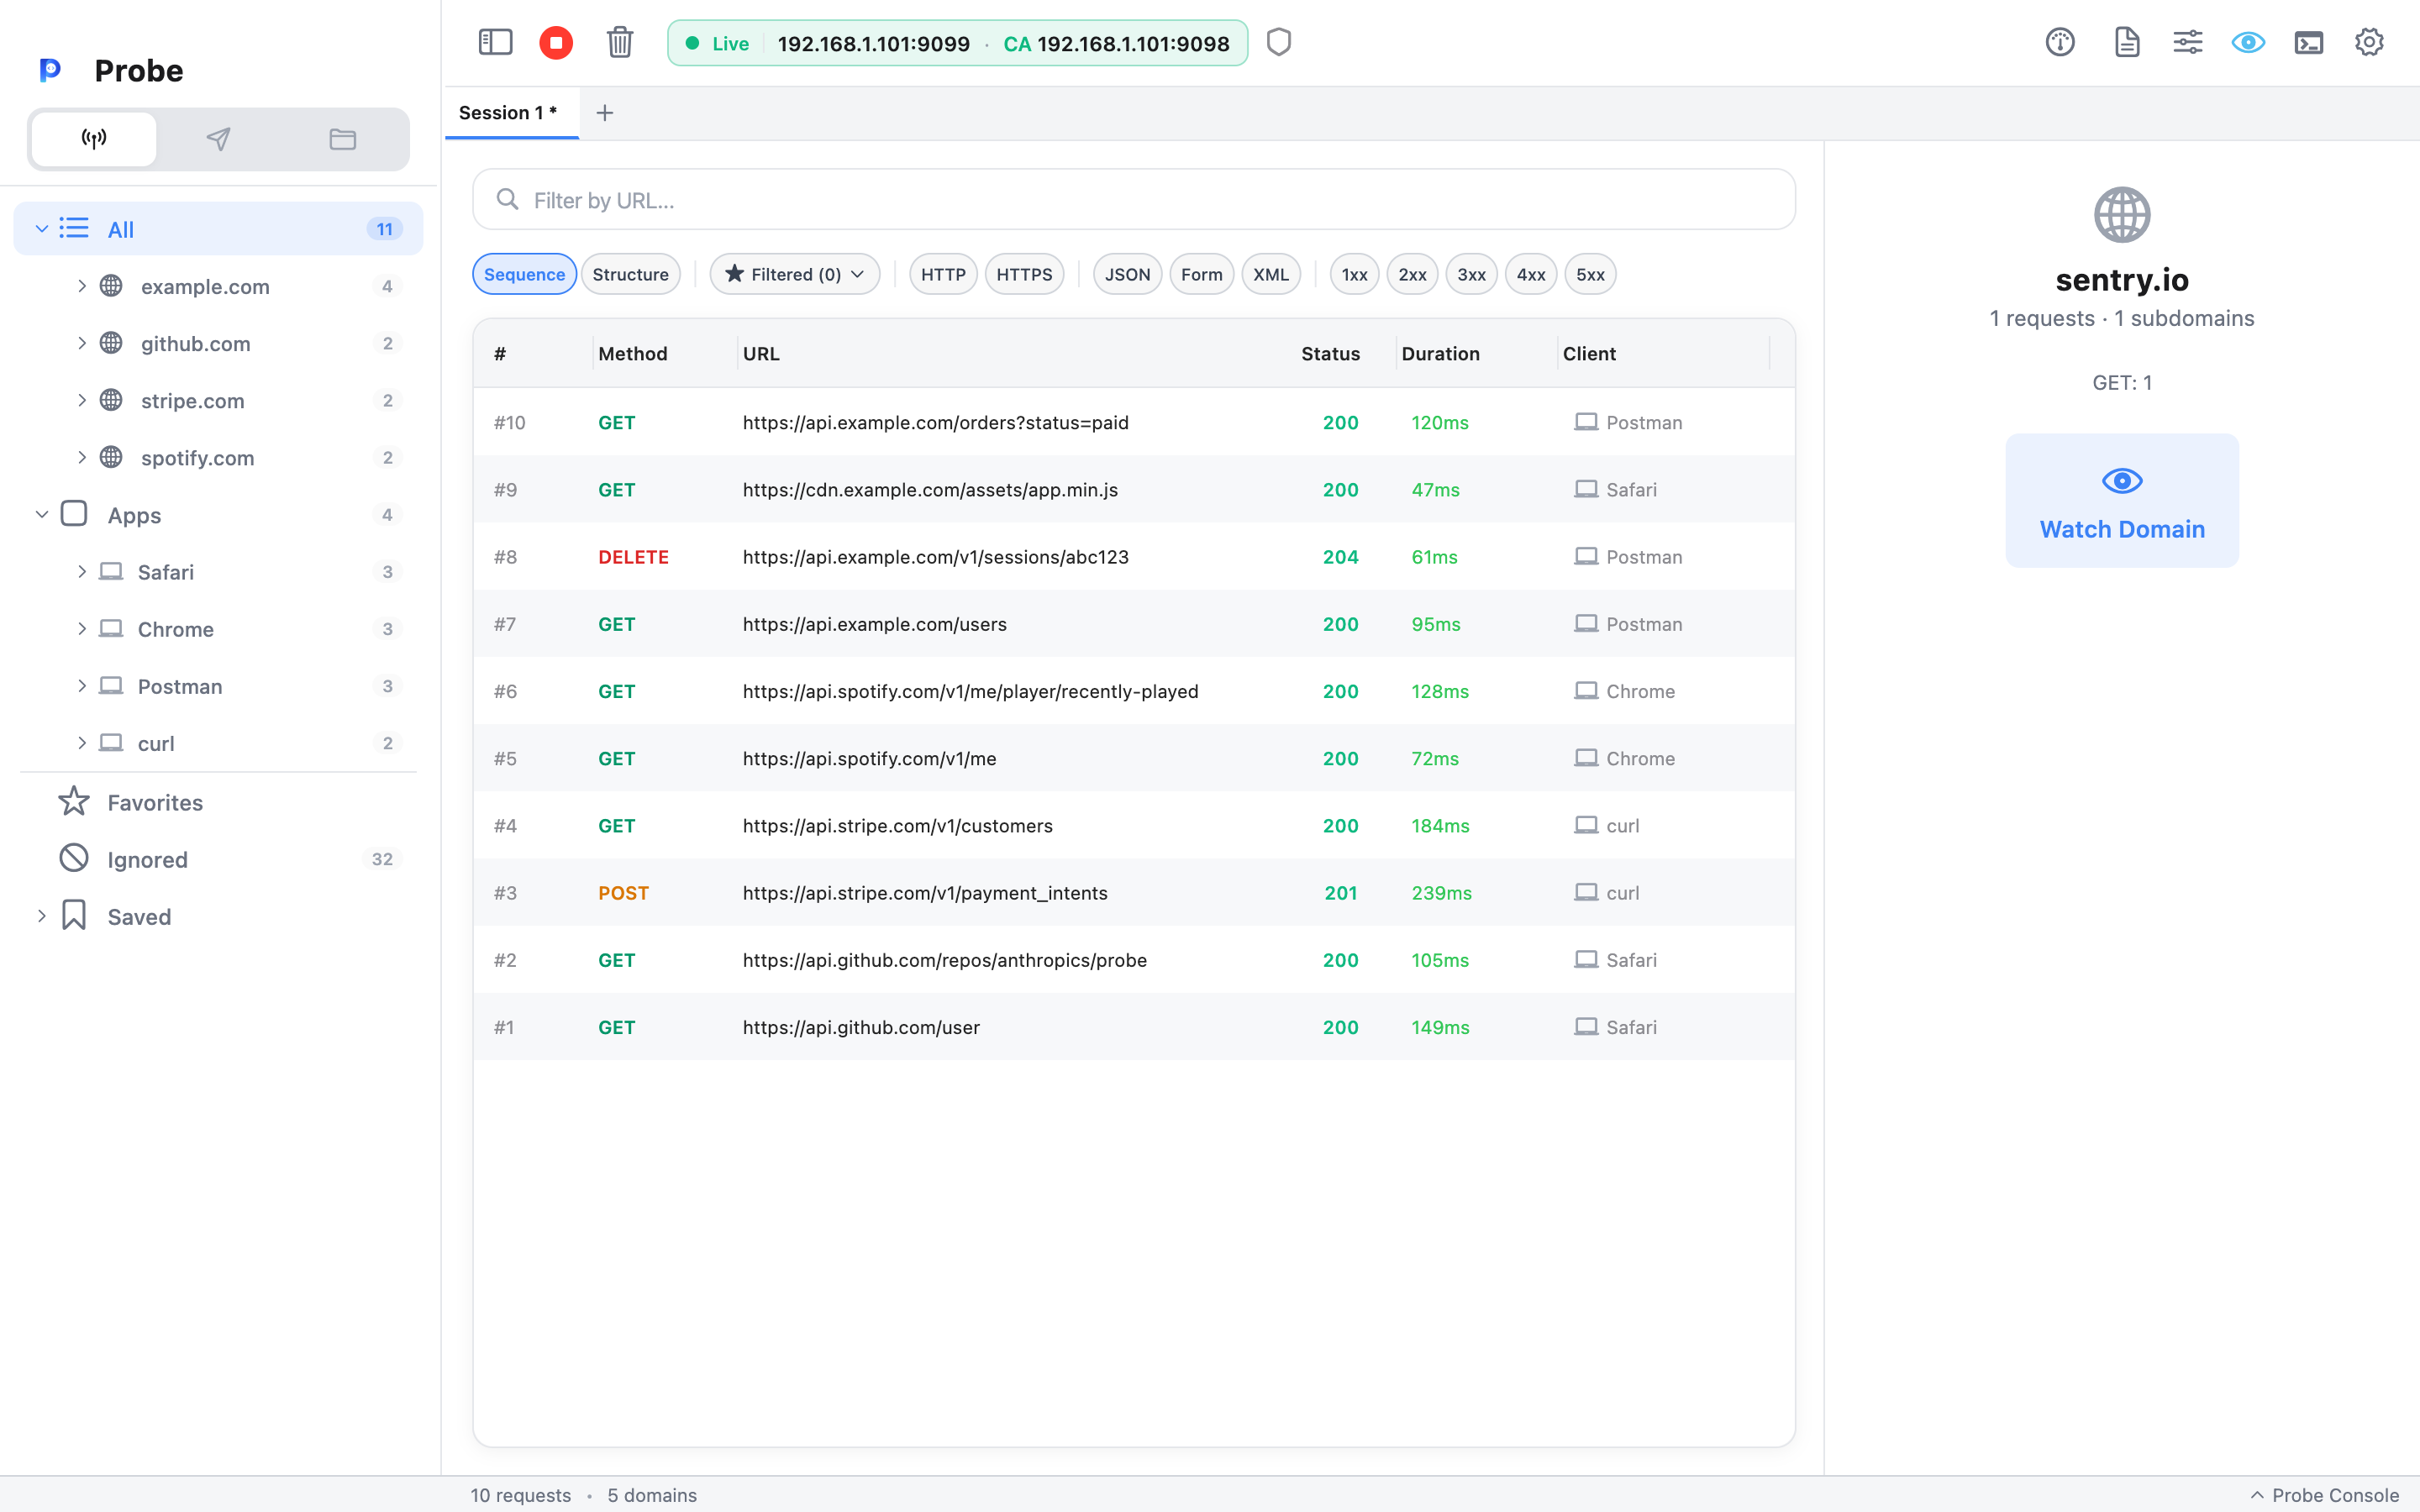Viewport: 2420px width, 1512px height.
Task: Toggle the 1xx status filter
Action: point(1354,274)
